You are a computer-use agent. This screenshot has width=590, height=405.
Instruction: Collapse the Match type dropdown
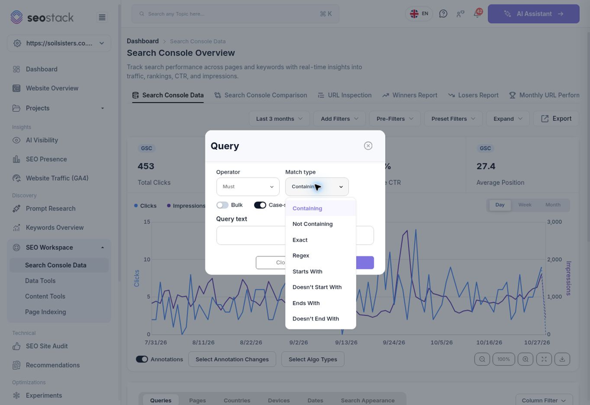pyautogui.click(x=317, y=187)
